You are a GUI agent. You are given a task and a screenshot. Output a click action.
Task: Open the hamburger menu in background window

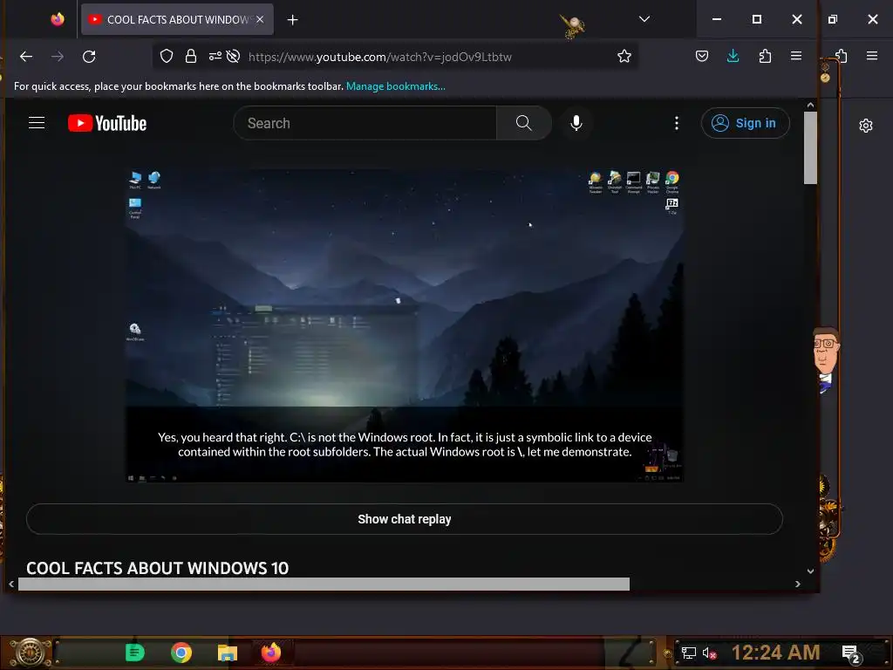(x=871, y=56)
